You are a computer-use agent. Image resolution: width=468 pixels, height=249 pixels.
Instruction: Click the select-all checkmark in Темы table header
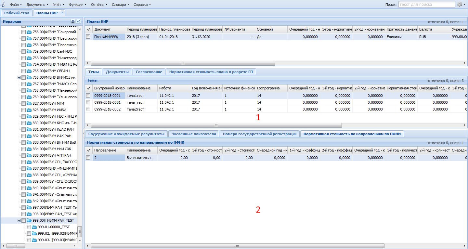click(88, 88)
